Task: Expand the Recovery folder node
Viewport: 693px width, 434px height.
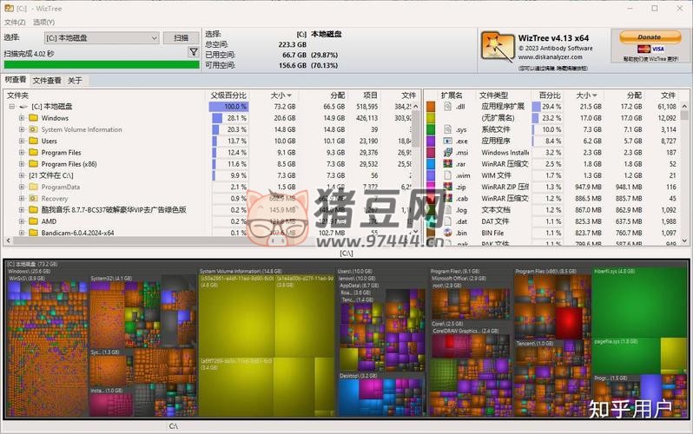Action: coord(21,199)
